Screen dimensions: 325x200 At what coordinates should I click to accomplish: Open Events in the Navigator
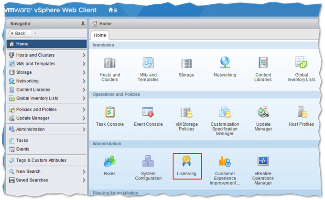47,149
